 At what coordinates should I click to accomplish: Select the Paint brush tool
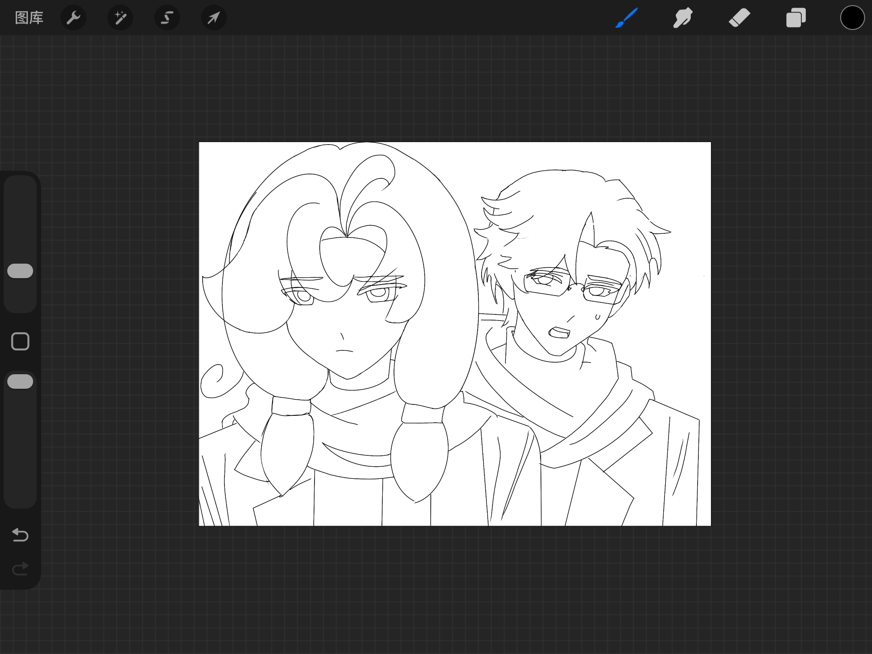coord(627,18)
